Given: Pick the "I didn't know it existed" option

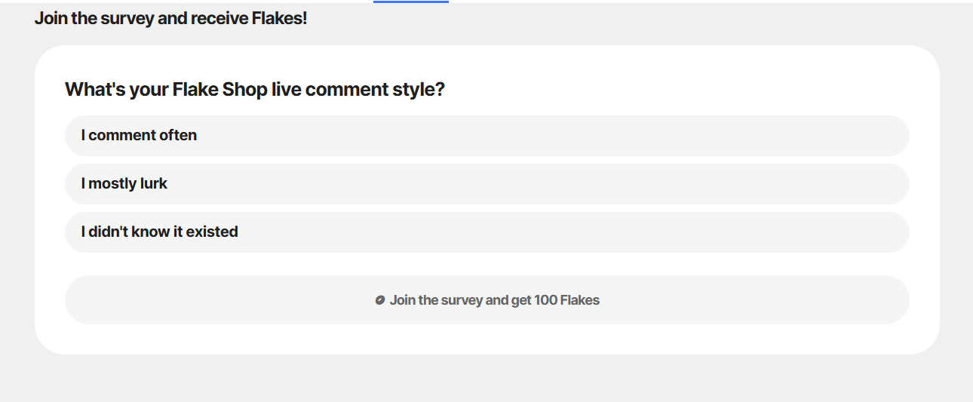Looking at the screenshot, I should click(487, 232).
